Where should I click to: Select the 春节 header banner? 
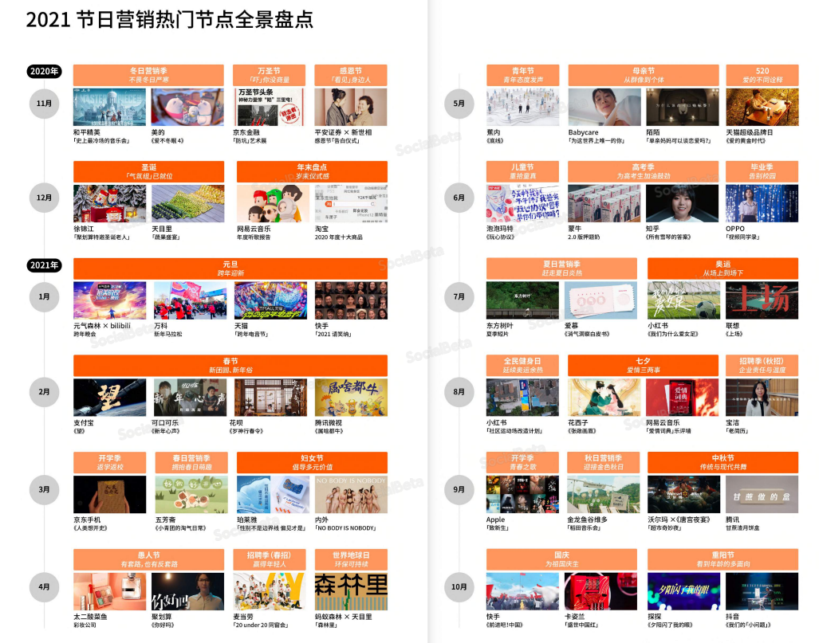[230, 366]
